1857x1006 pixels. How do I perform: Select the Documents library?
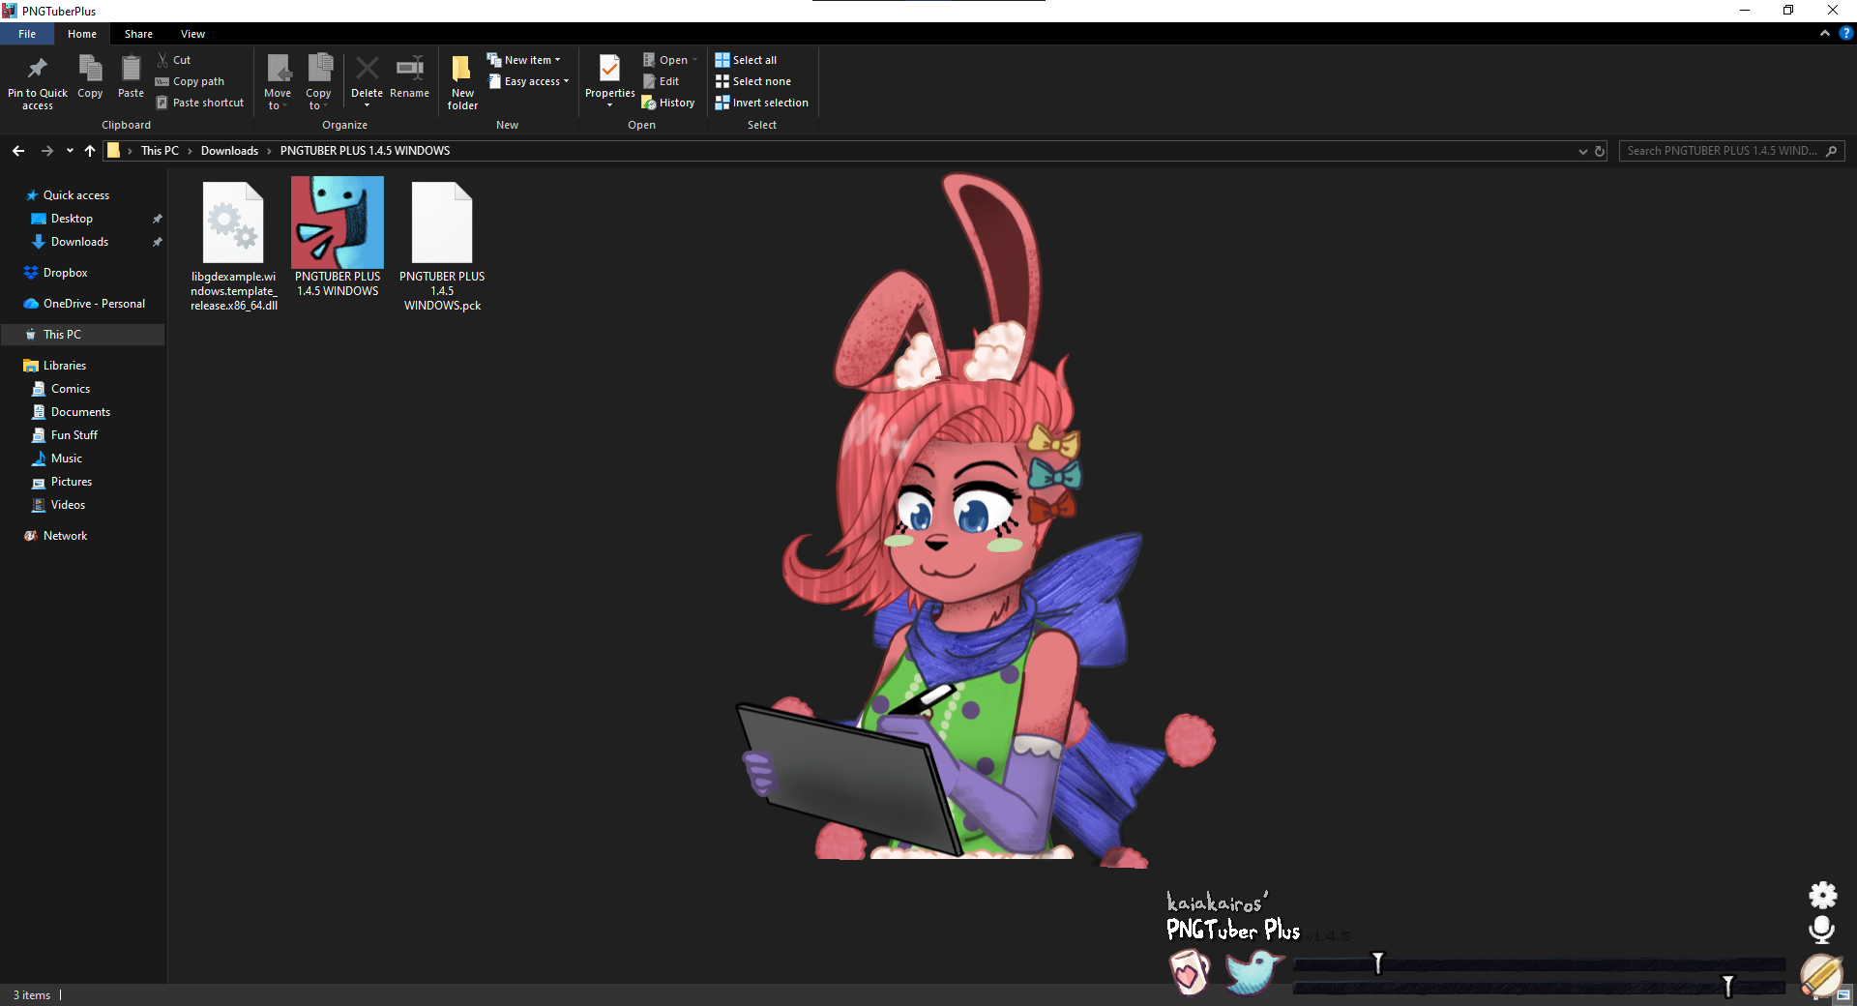[80, 412]
